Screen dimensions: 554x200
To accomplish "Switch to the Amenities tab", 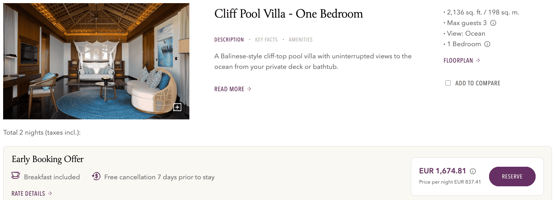I will tap(300, 40).
